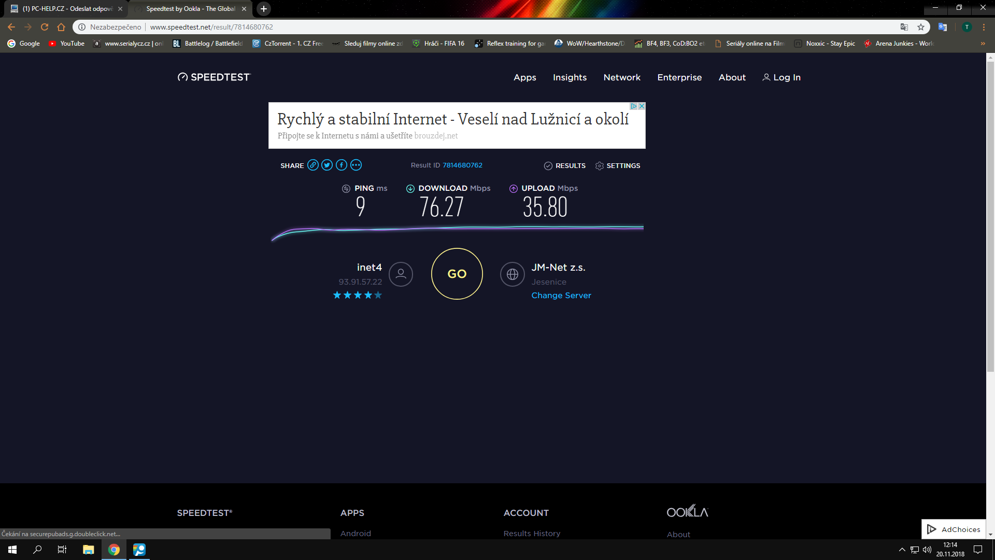Screen dimensions: 995x560
Task: Open Chrome three-dot menu
Action: 984,27
